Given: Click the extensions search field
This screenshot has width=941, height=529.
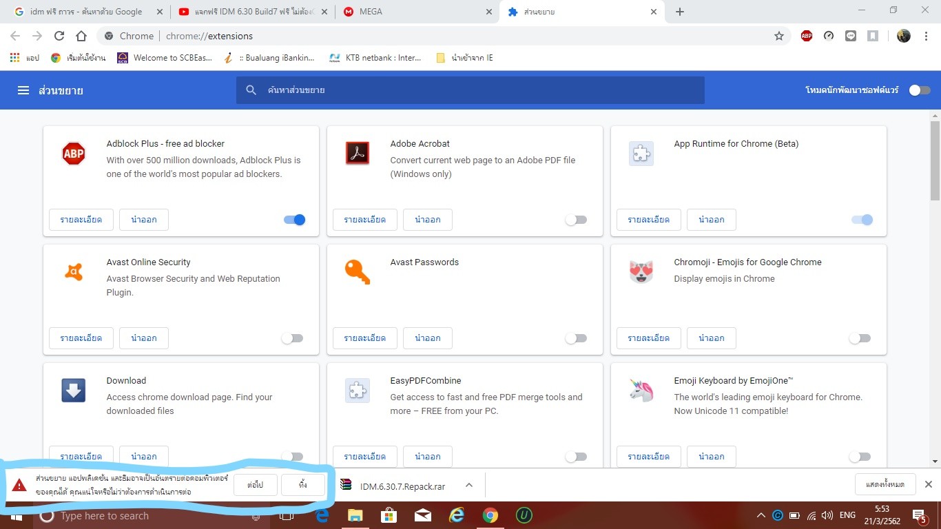Looking at the screenshot, I should pos(470,90).
